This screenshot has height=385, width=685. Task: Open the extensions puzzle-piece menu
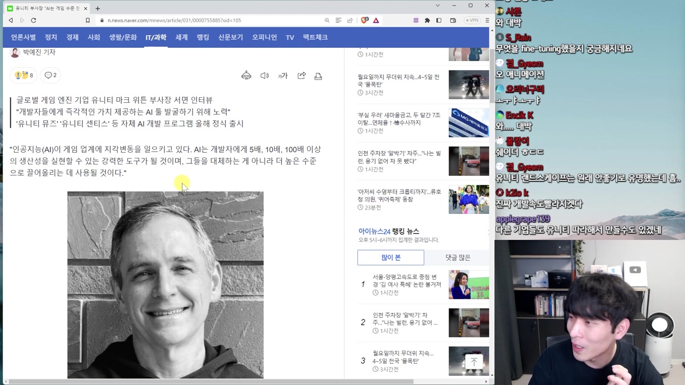point(427,20)
